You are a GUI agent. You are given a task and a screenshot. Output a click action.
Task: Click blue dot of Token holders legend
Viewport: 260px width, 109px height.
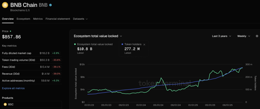122,44
